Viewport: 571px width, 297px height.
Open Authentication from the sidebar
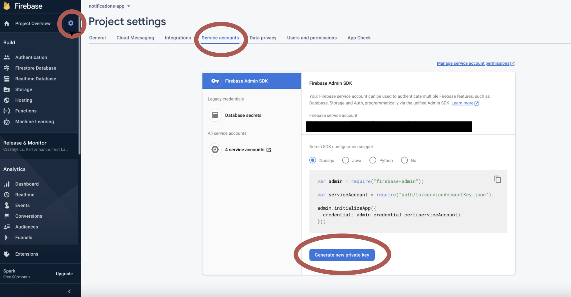pos(31,57)
